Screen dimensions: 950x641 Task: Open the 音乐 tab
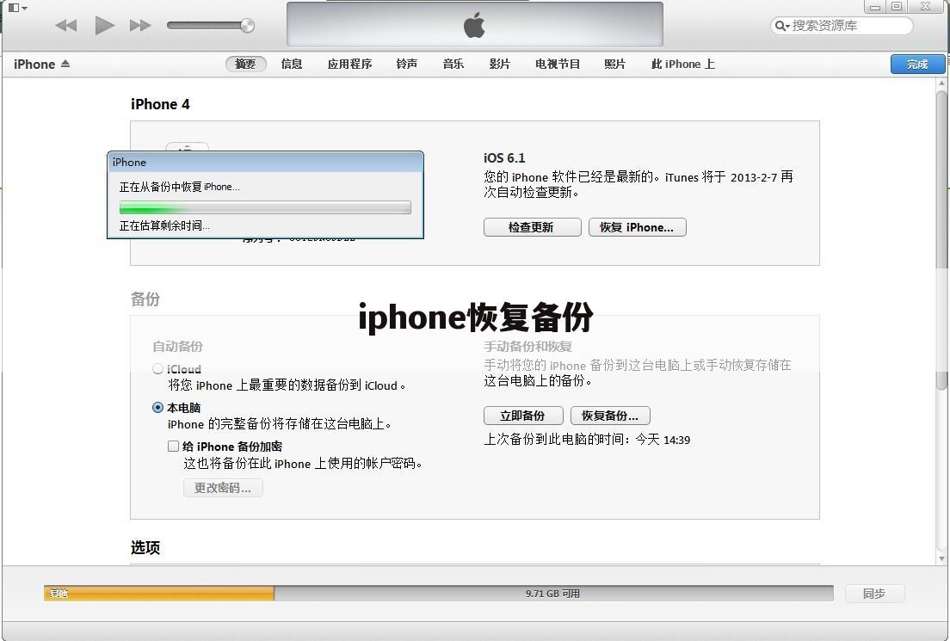click(x=453, y=65)
